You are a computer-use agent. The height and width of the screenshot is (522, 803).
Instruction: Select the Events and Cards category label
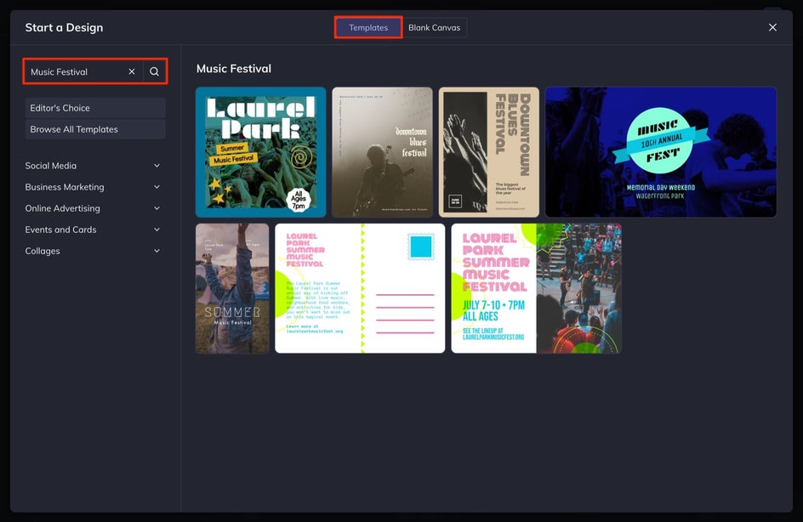[60, 230]
